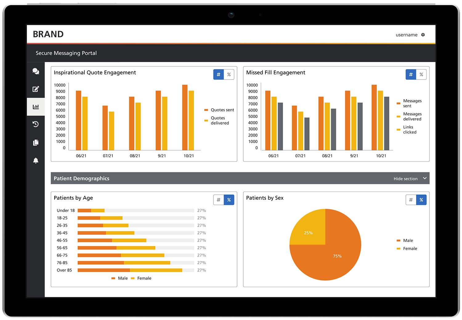Screen dimensions: 462x320
Task: Click the 18-25 age row label
Action: click(62, 218)
